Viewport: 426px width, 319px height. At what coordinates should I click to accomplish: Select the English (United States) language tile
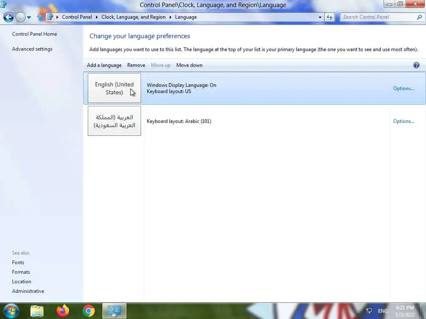pyautogui.click(x=114, y=88)
